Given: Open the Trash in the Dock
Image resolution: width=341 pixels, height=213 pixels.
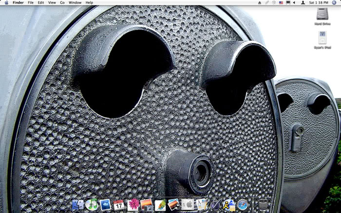Looking at the screenshot, I should point(263,205).
